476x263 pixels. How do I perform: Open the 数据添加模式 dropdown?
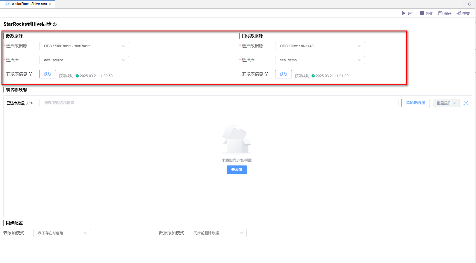click(218, 233)
